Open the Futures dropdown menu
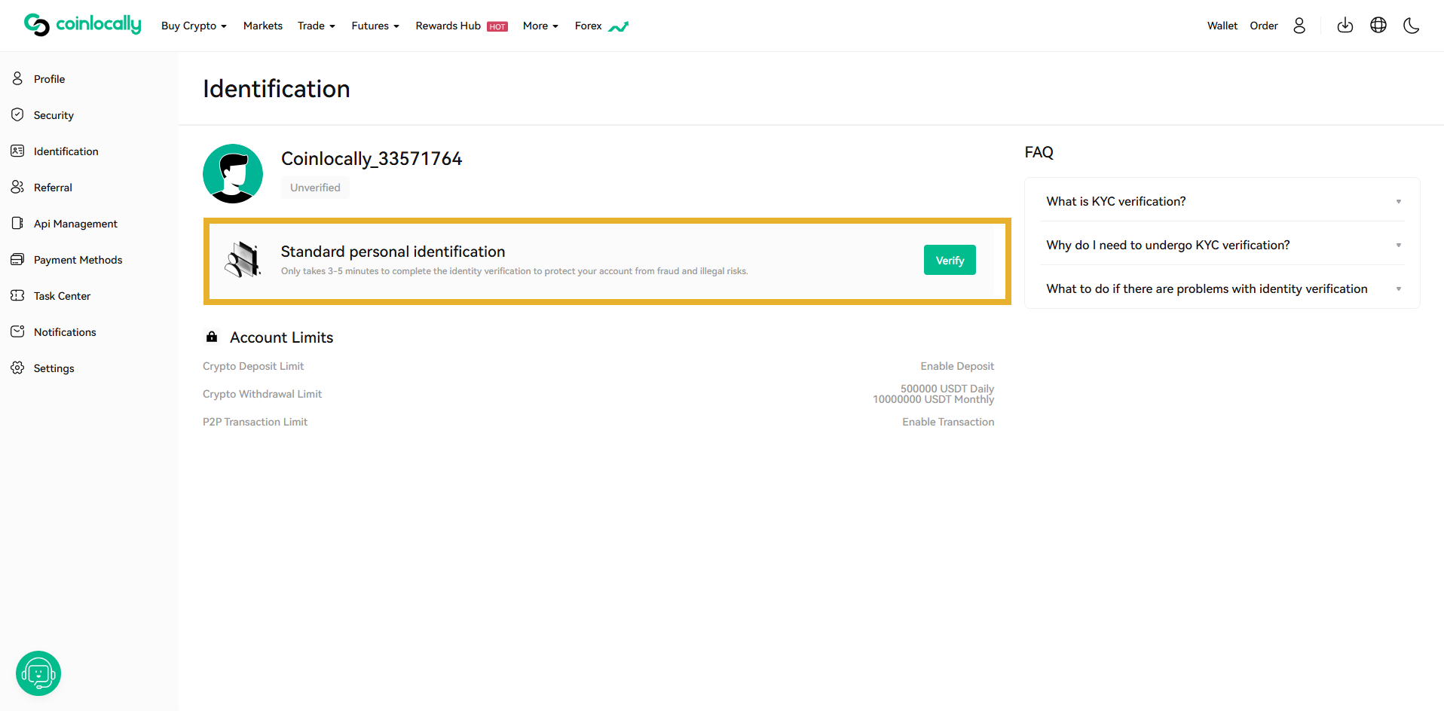 (375, 26)
